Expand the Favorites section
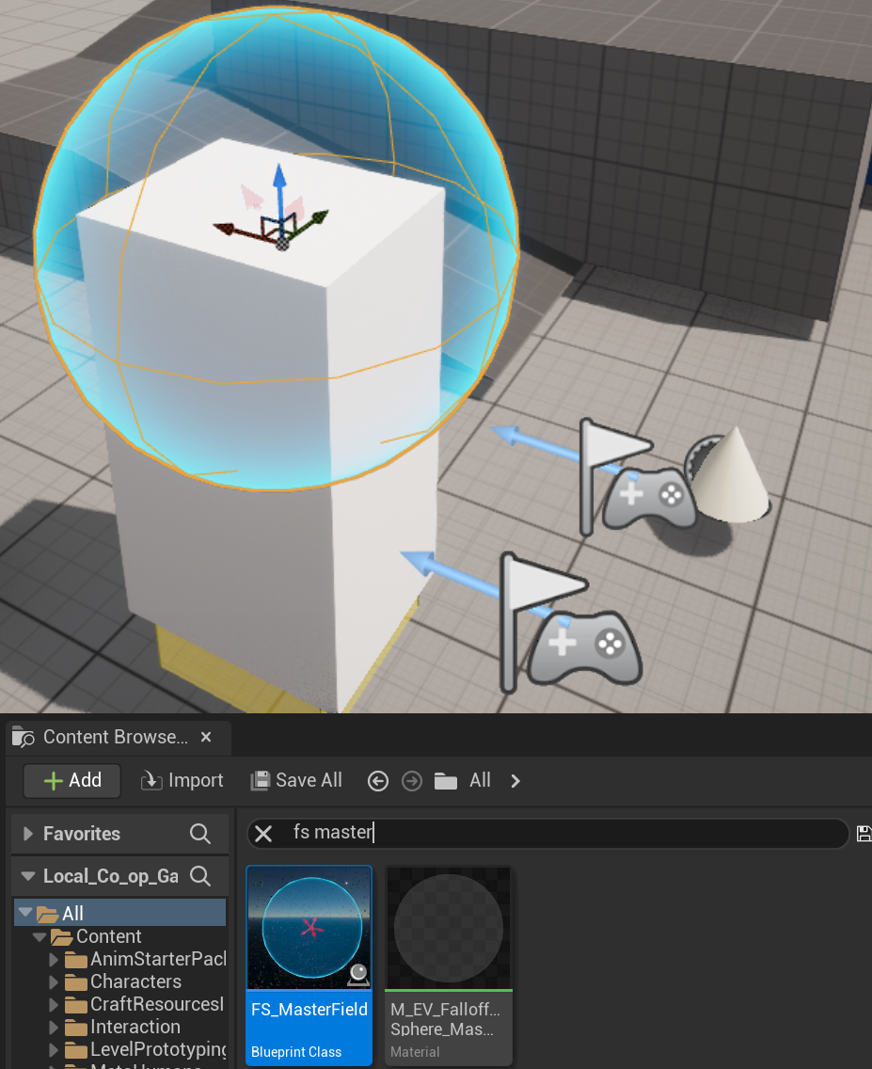Image resolution: width=872 pixels, height=1069 pixels. point(28,833)
